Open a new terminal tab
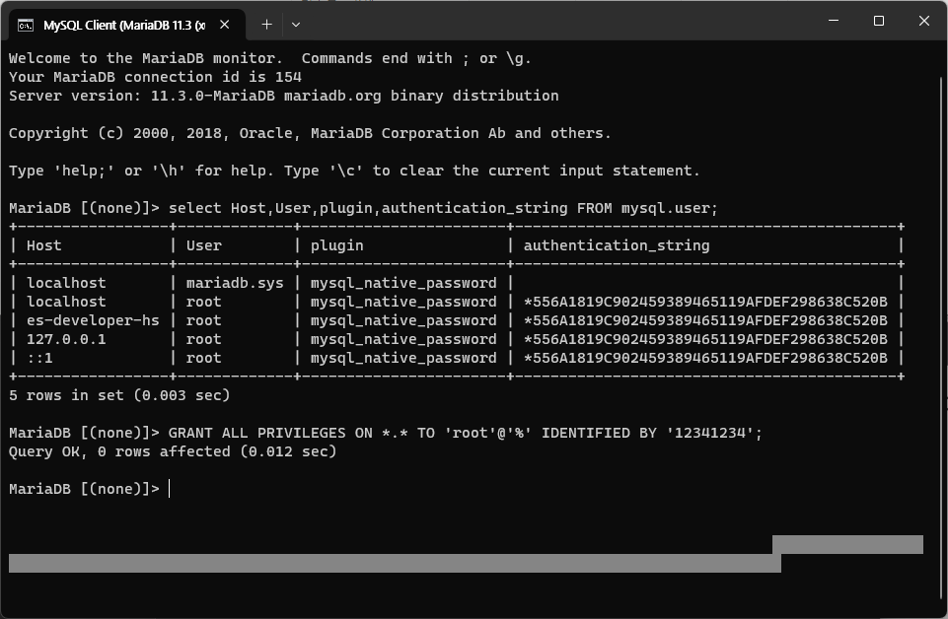Screen dimensions: 948x619 coord(266,25)
